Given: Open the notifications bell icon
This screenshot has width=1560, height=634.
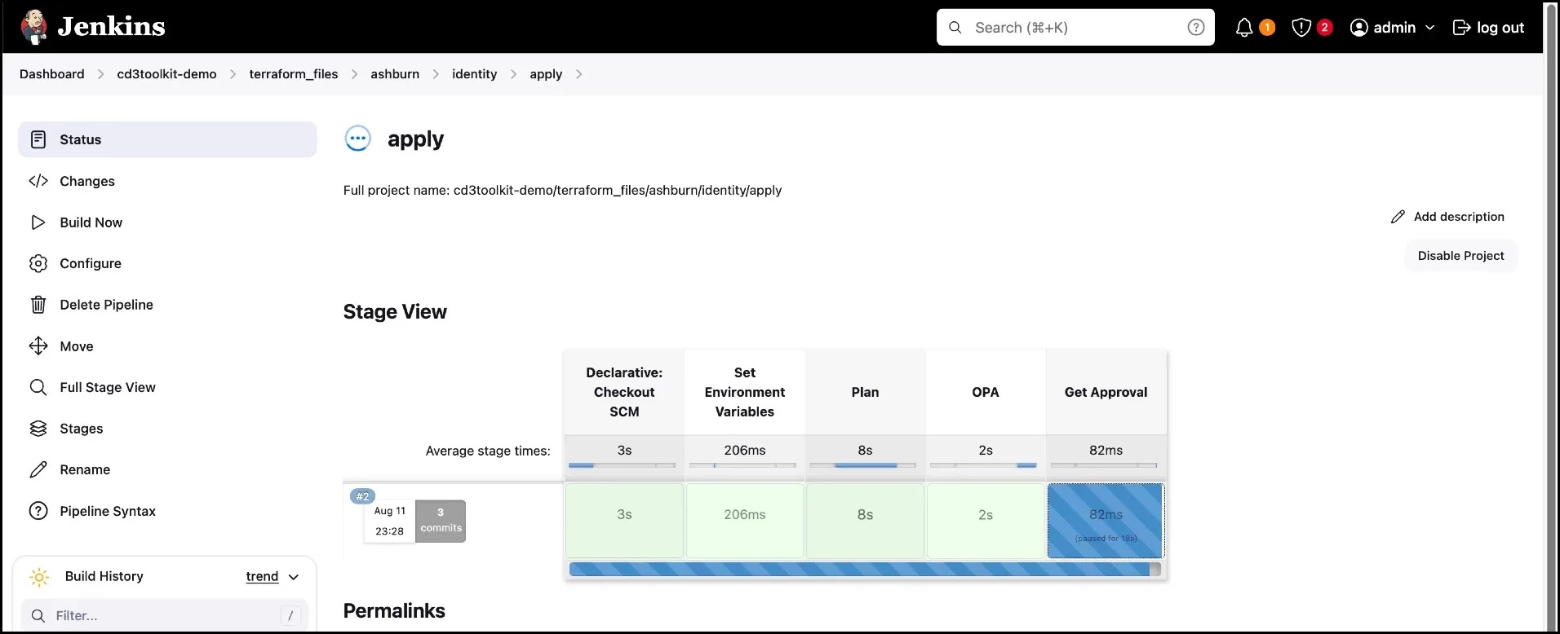Looking at the screenshot, I should point(1243,28).
